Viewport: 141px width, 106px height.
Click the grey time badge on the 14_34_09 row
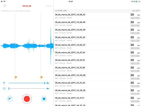tap(135, 79)
